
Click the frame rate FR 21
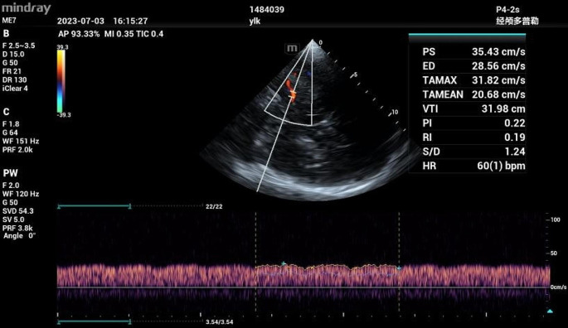tap(12, 71)
